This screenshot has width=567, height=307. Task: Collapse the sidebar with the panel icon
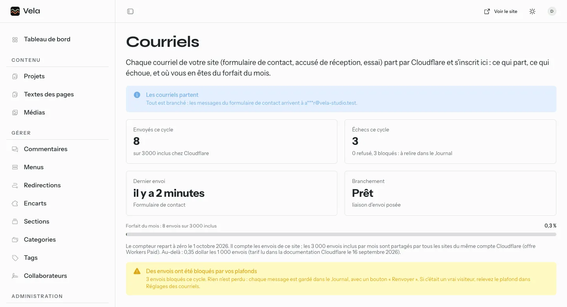[130, 11]
